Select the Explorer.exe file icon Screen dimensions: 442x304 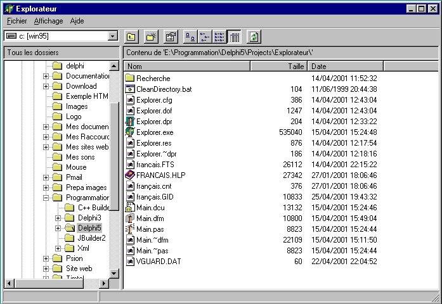click(130, 132)
